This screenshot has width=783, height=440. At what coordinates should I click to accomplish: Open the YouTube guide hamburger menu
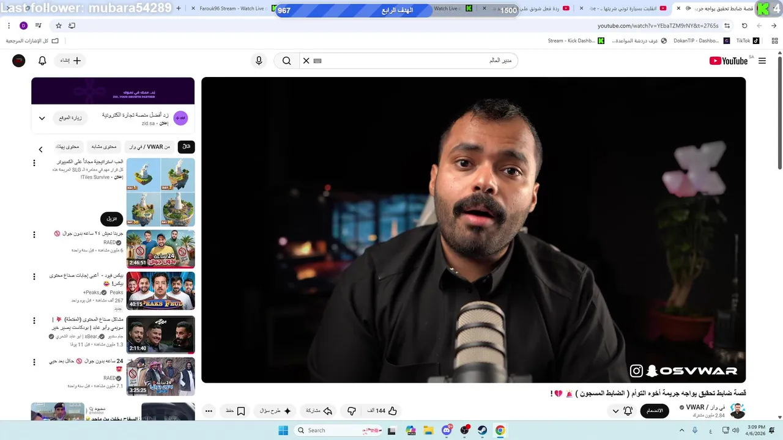(x=762, y=61)
